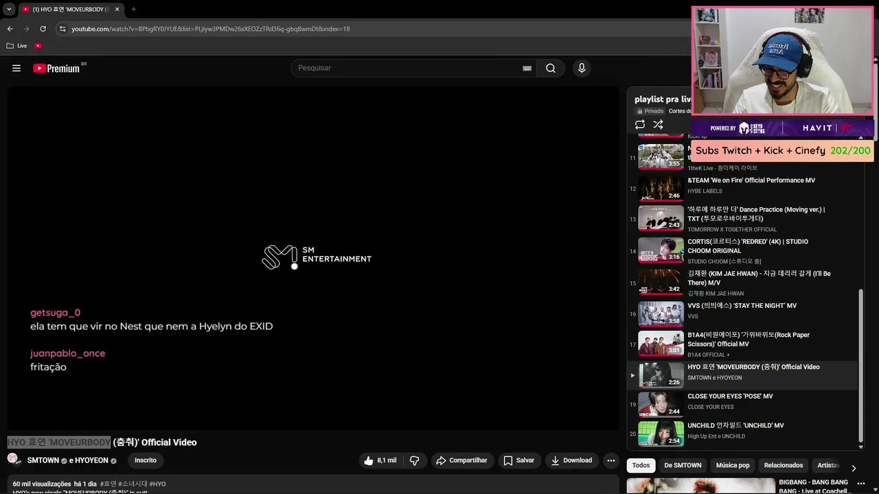Open the YouTube bookmark icon
Screen dimensions: 879x494
38,46
